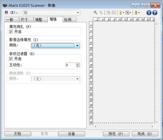Open the 影像边缘填充 颜色 dropdown

[x=56, y=46]
